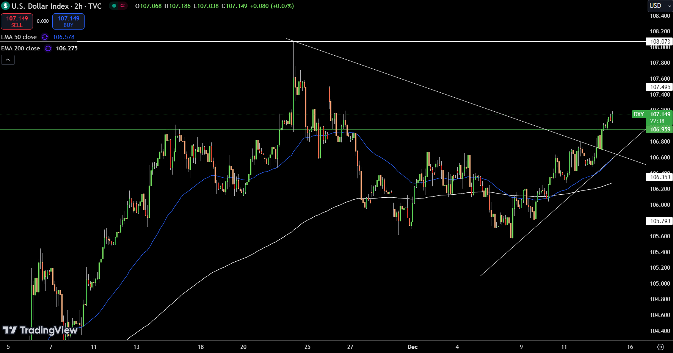Click the 22:38 countdown timer label
The image size is (673, 353).
pos(657,122)
